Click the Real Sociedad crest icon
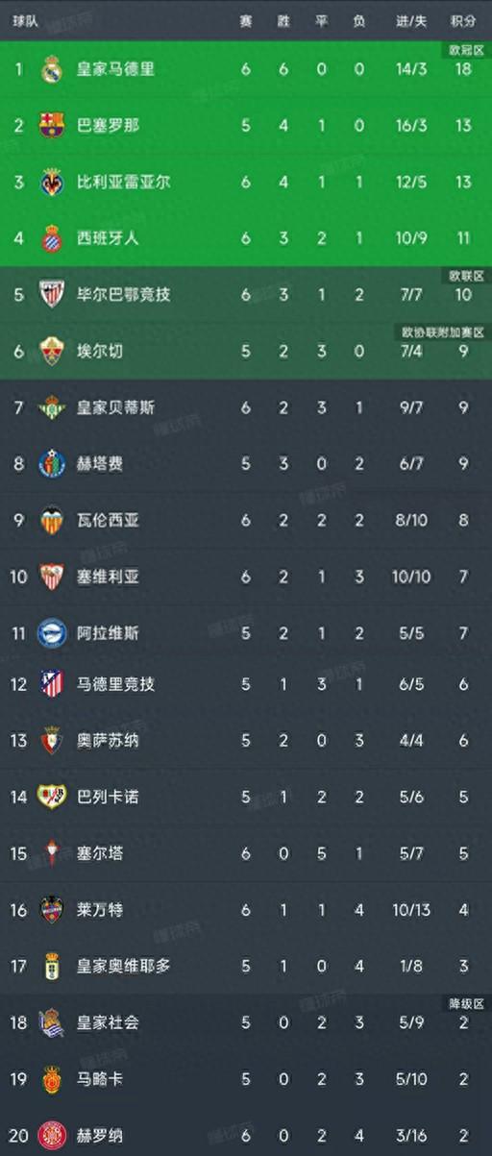 [51, 1022]
